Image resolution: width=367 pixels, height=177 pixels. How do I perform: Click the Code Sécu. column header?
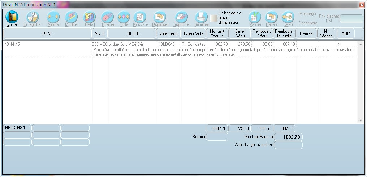(168, 33)
